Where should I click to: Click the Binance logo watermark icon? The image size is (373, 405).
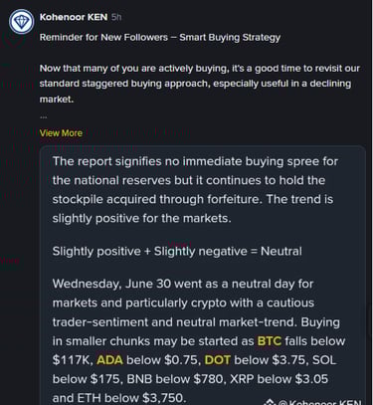(271, 402)
